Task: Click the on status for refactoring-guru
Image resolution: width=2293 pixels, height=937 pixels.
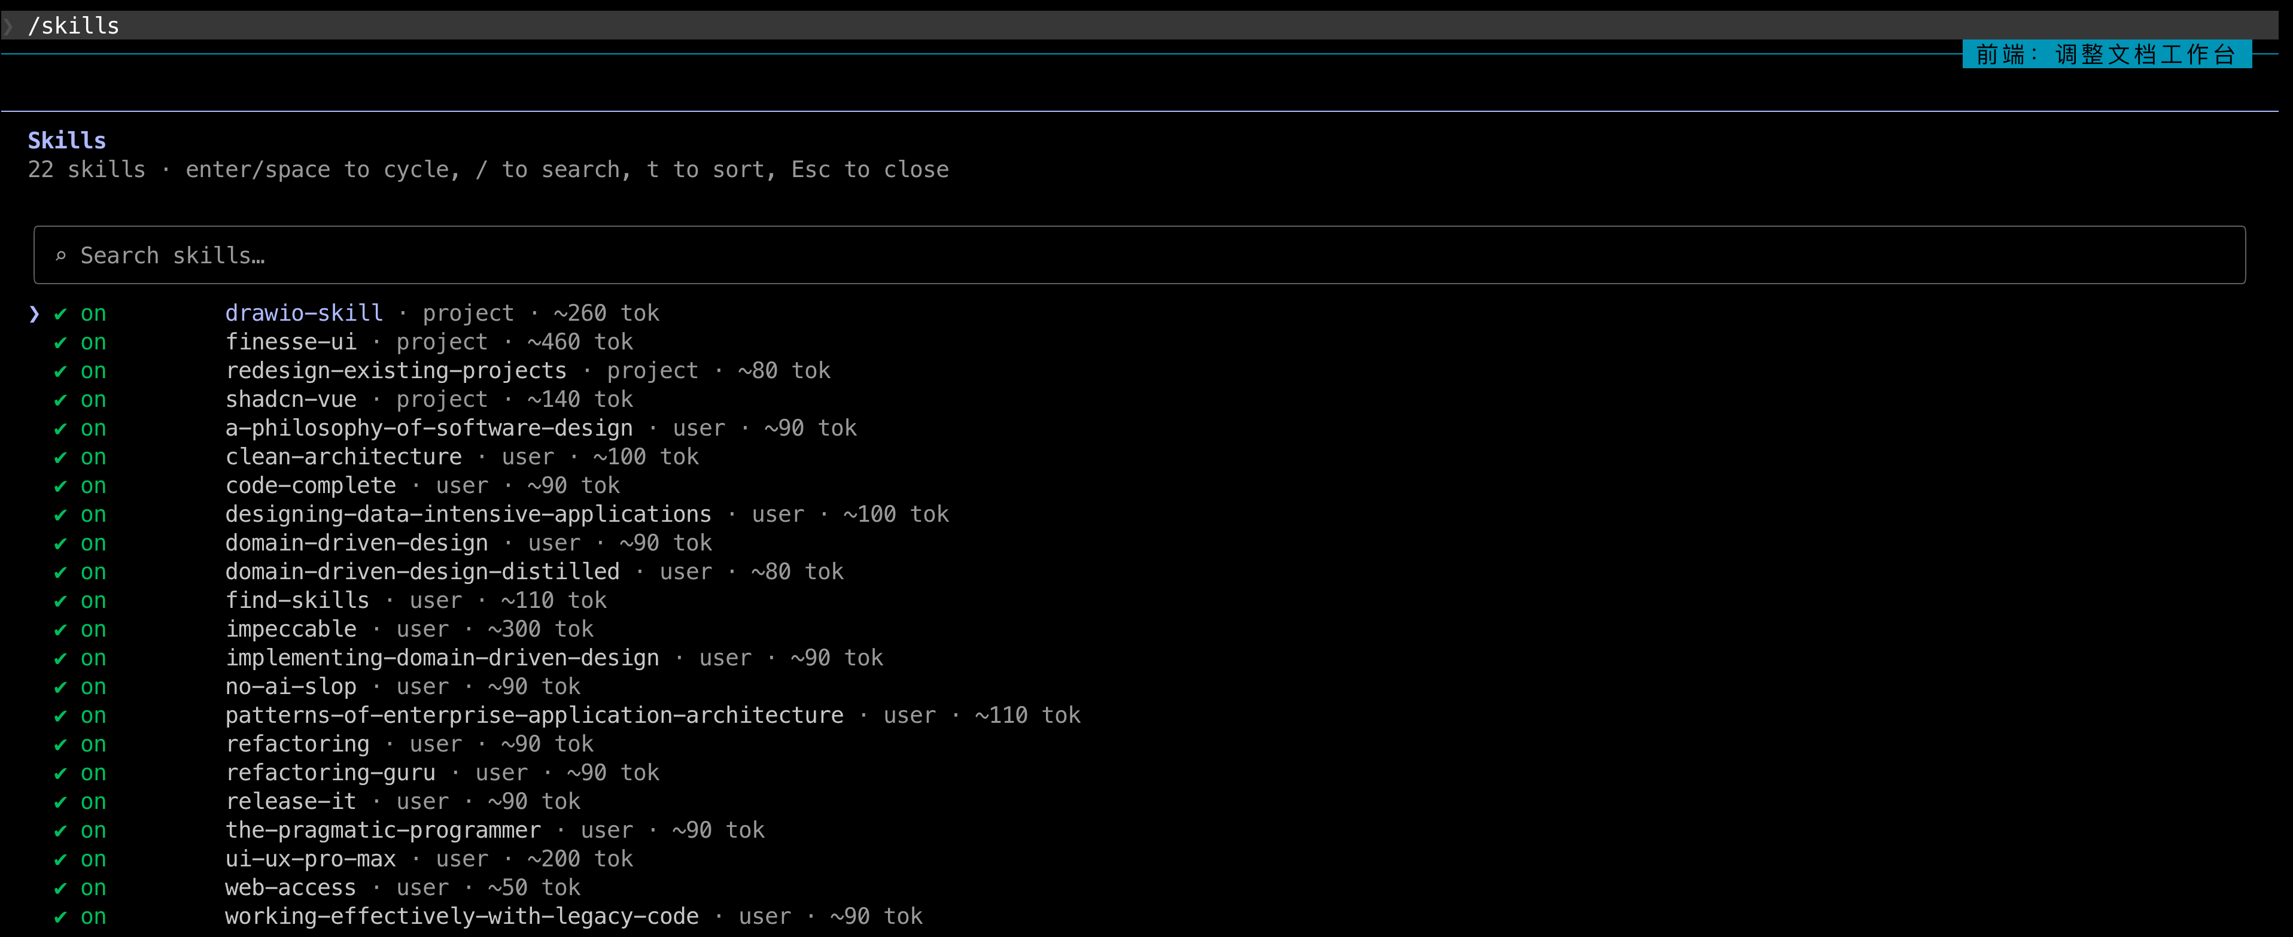Action: click(x=93, y=772)
